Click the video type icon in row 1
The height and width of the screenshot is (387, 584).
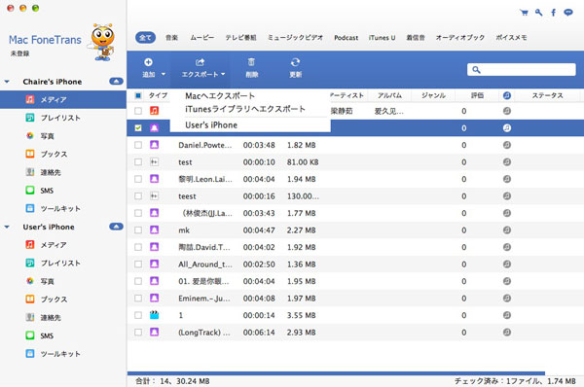154,315
